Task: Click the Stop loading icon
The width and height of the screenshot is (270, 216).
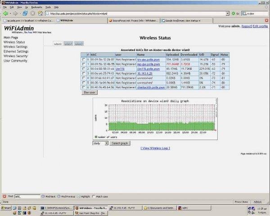Action: point(33,13)
